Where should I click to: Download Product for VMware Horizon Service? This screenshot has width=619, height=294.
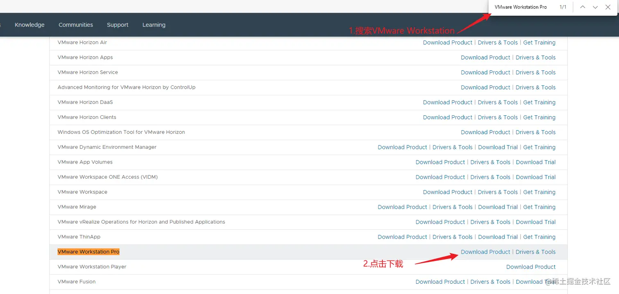tap(486, 72)
